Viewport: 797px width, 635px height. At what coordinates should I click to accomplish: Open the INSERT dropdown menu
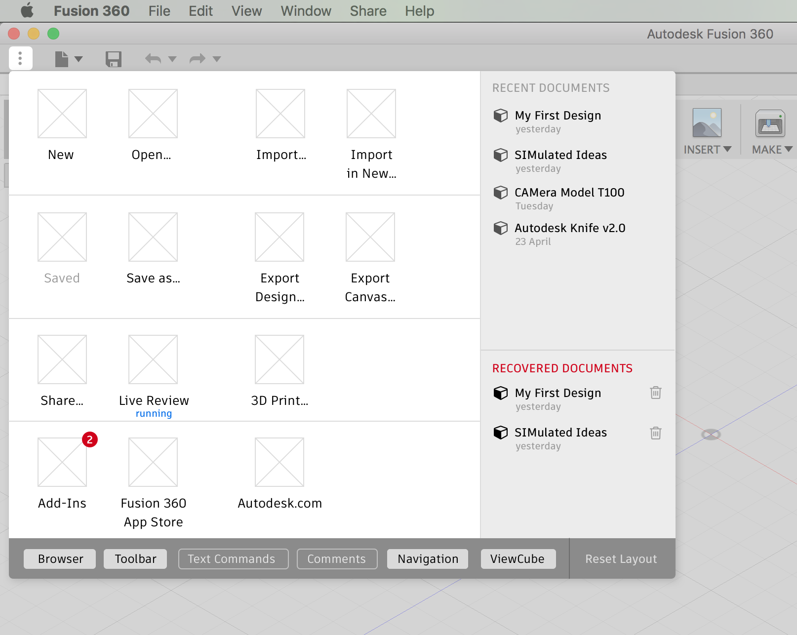point(707,150)
